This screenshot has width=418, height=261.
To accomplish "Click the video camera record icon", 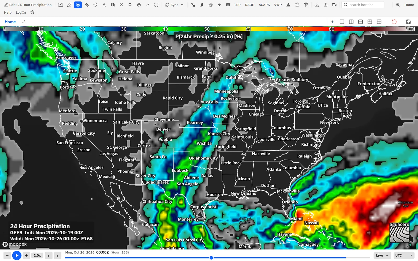I will [334, 5].
